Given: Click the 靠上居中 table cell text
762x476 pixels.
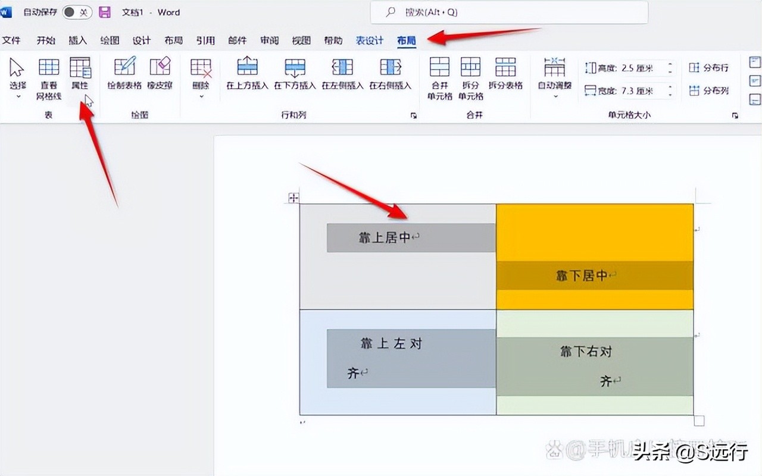Looking at the screenshot, I should 385,237.
